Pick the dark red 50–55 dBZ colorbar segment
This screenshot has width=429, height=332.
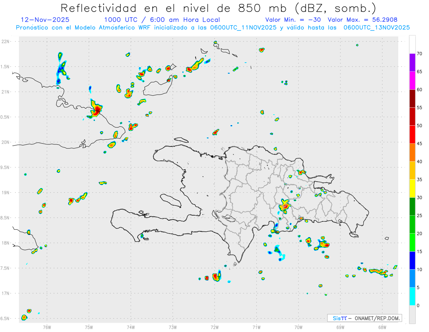[x=412, y=117]
